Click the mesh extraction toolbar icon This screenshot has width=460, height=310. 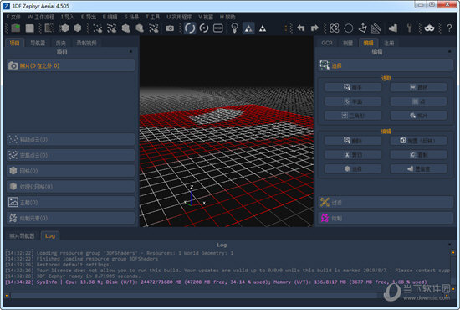point(125,28)
